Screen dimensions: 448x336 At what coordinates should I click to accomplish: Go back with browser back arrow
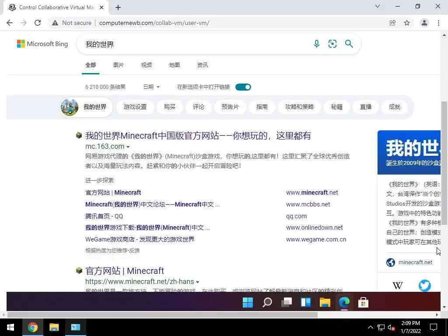point(10,23)
